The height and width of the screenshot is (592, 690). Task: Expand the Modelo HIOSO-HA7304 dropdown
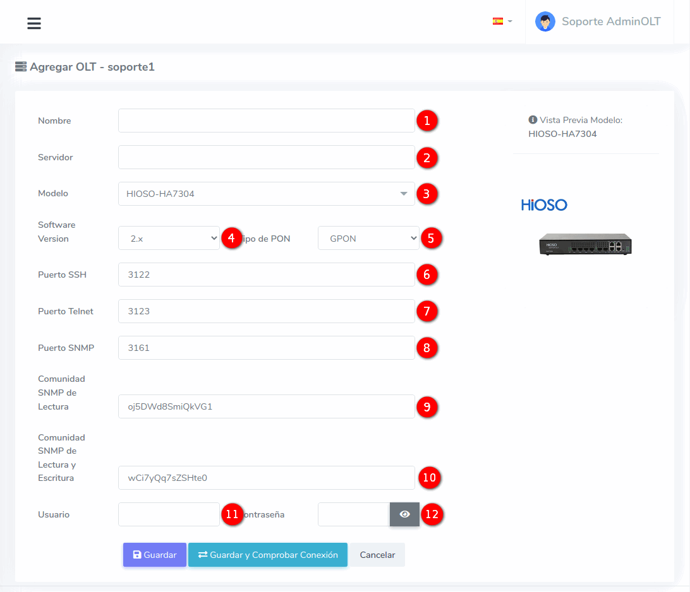pos(266,194)
